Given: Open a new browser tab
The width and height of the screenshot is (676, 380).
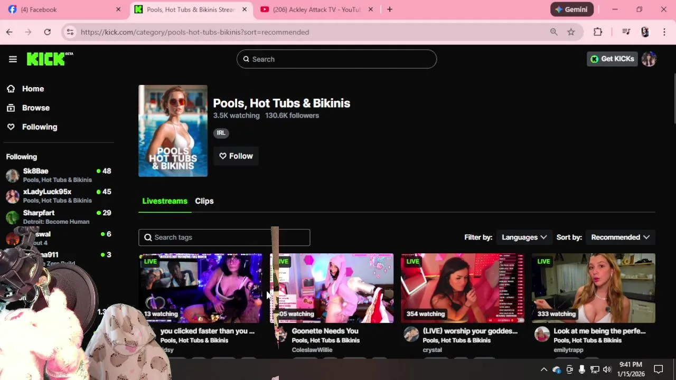Looking at the screenshot, I should (390, 9).
